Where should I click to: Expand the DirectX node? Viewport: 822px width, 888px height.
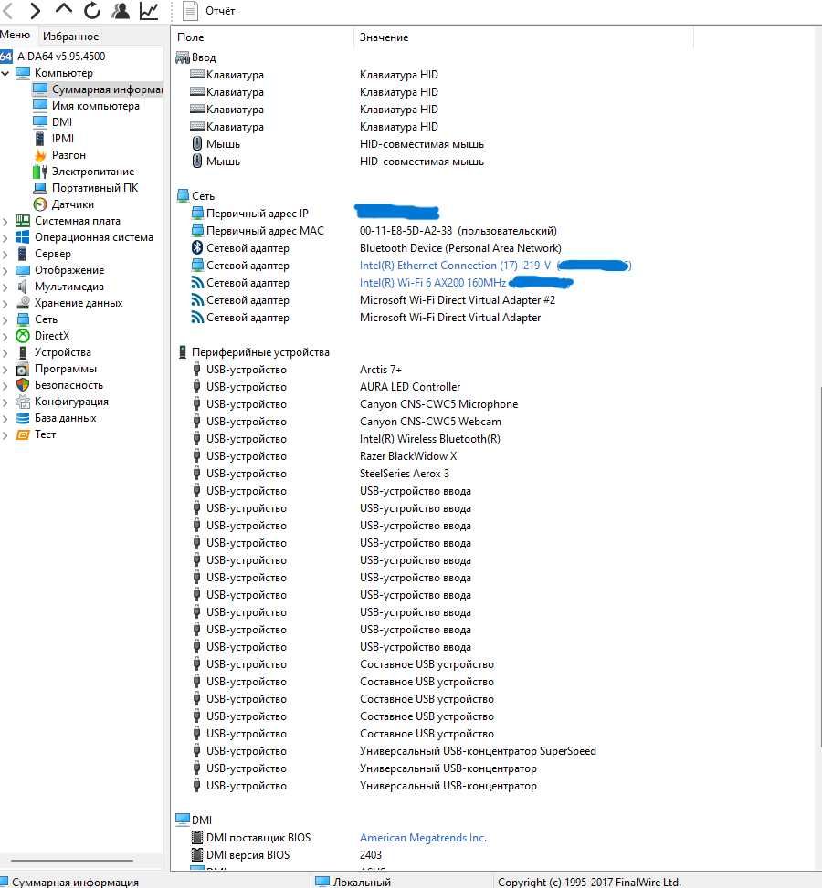point(5,337)
